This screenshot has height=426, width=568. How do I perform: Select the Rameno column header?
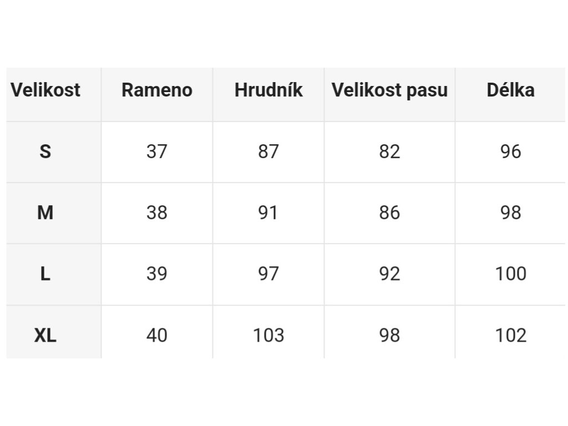coord(157,90)
